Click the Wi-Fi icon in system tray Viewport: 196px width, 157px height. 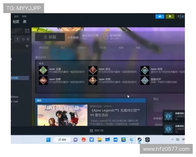point(183,139)
